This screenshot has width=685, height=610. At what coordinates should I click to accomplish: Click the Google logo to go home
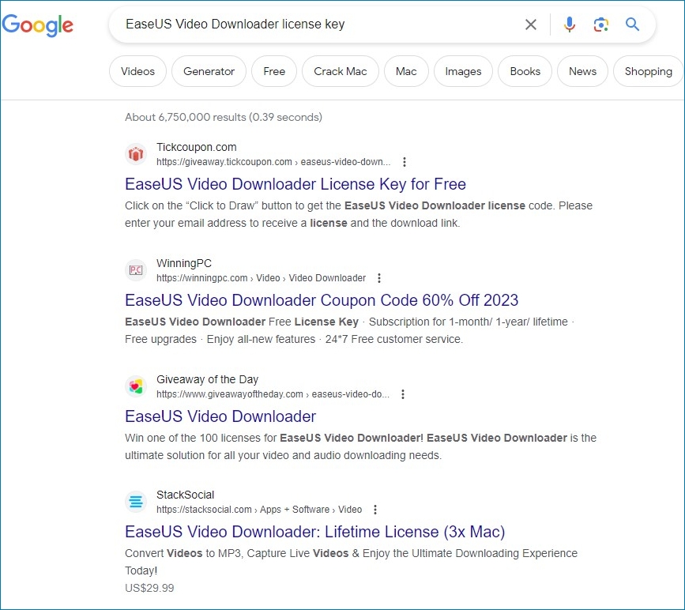[38, 25]
